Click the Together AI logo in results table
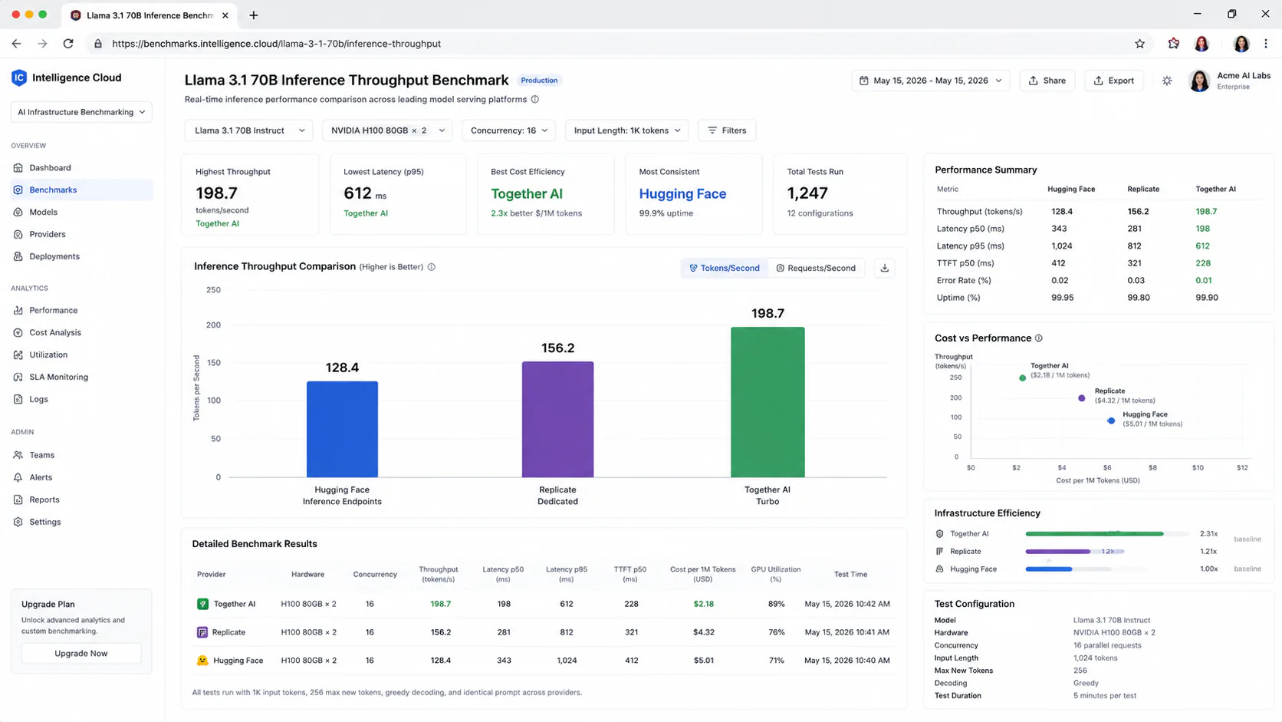1282x722 pixels. tap(202, 604)
